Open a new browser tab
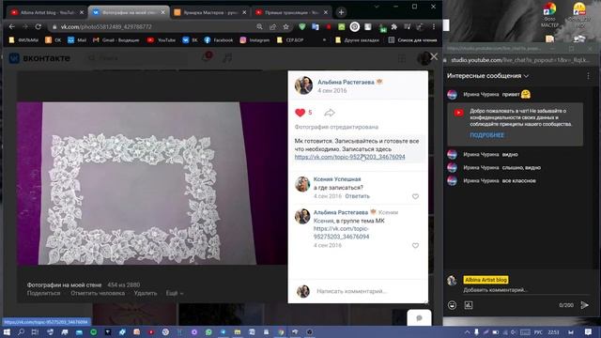This screenshot has width=601, height=338. [341, 12]
